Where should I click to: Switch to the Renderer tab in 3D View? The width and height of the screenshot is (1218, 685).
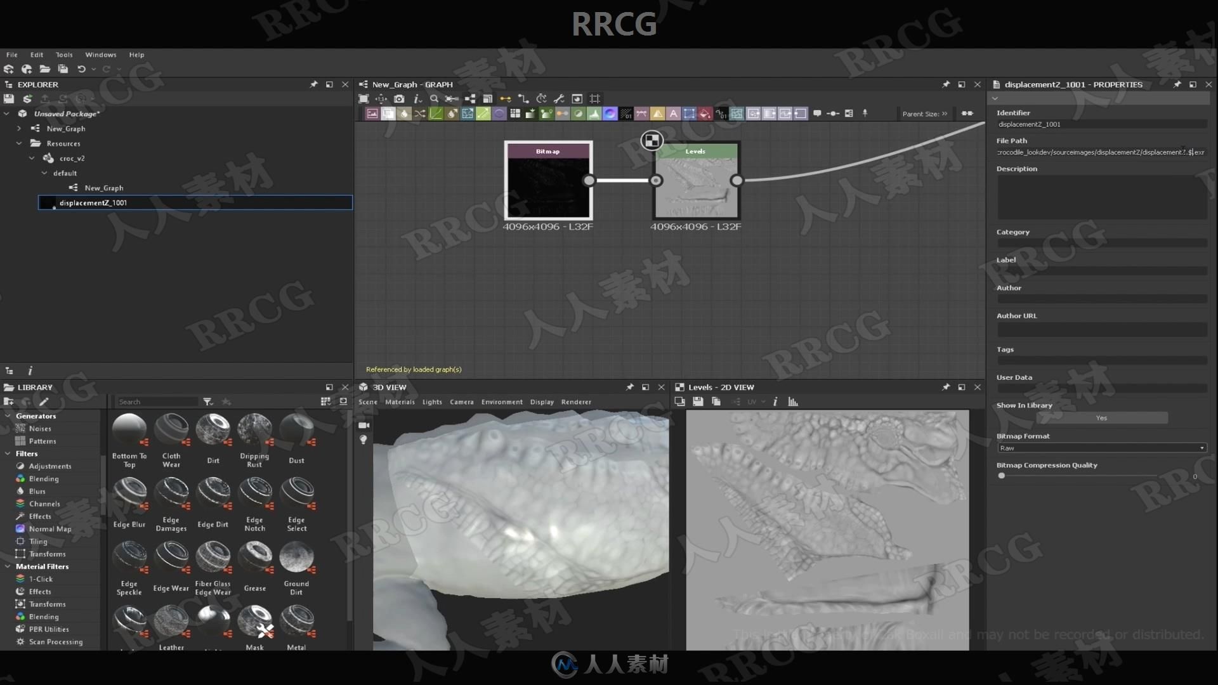575,401
